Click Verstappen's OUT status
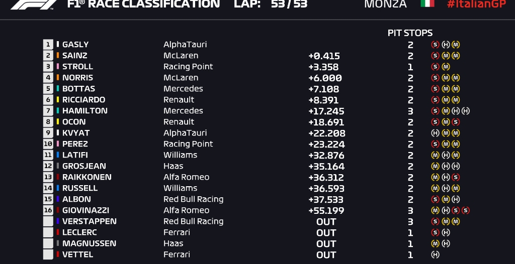Screen dimensions: 515x264 (x=326, y=221)
